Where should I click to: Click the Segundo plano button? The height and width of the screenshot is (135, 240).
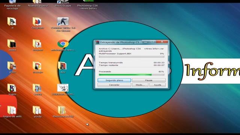click(114, 80)
